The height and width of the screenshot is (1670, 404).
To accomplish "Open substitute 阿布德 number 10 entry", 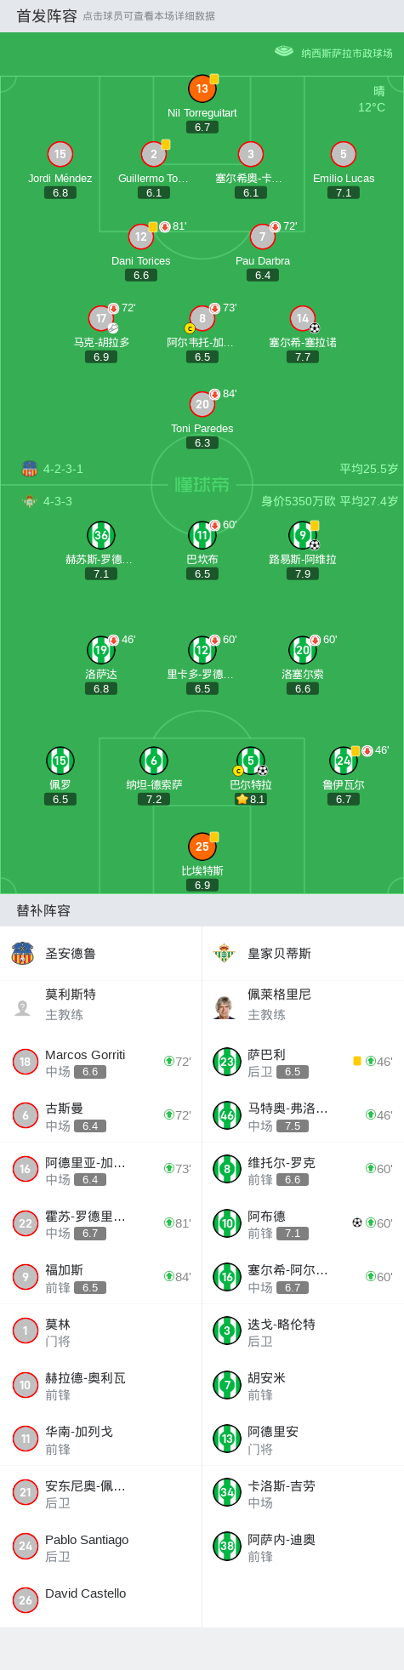I will point(303,1223).
